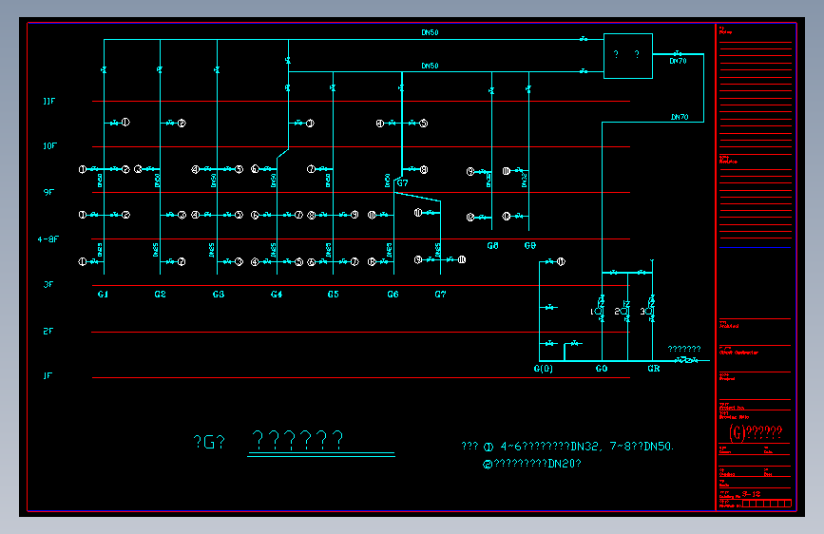Image resolution: width=824 pixels, height=534 pixels.
Task: Select the G4 riser label
Action: click(x=277, y=295)
